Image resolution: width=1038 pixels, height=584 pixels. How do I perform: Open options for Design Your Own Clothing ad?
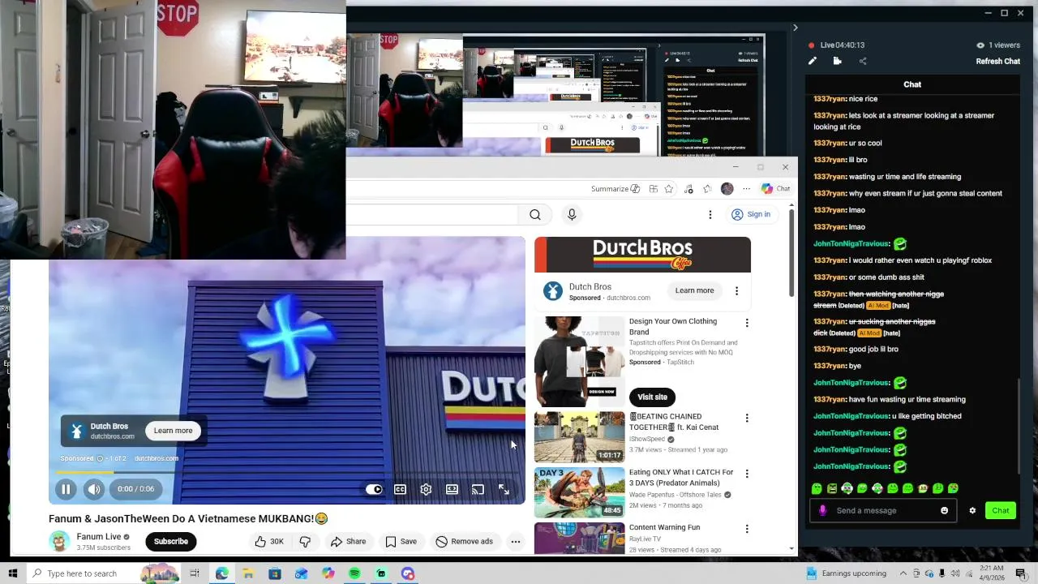[x=747, y=323]
